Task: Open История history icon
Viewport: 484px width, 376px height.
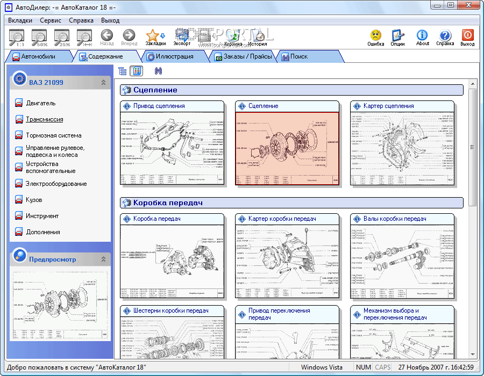Action: 258,38
